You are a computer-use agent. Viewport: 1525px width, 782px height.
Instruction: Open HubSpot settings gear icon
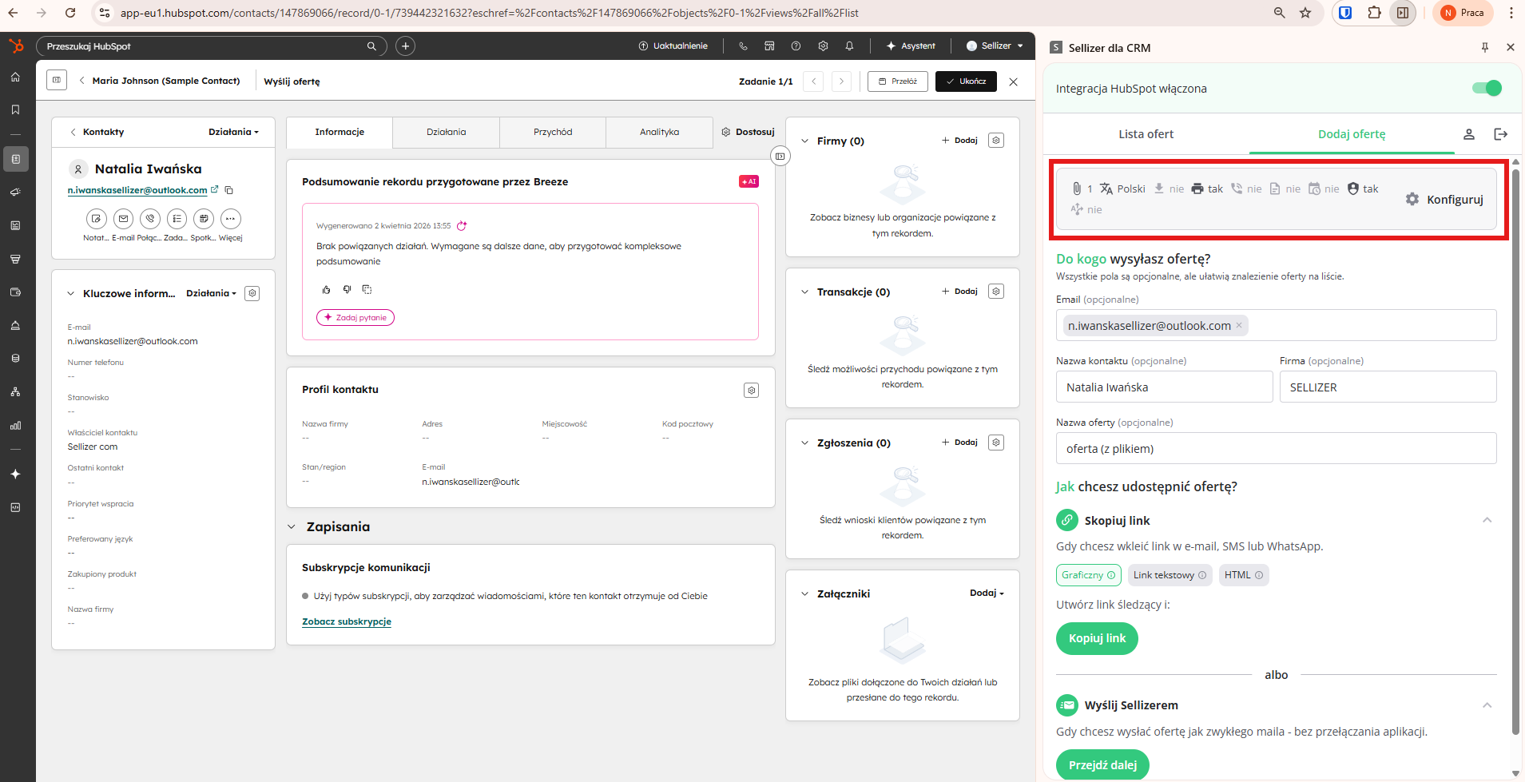[x=823, y=46]
